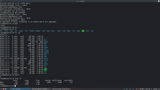
Task: Launch Firefox from the taskbar
Action: coord(3,89)
